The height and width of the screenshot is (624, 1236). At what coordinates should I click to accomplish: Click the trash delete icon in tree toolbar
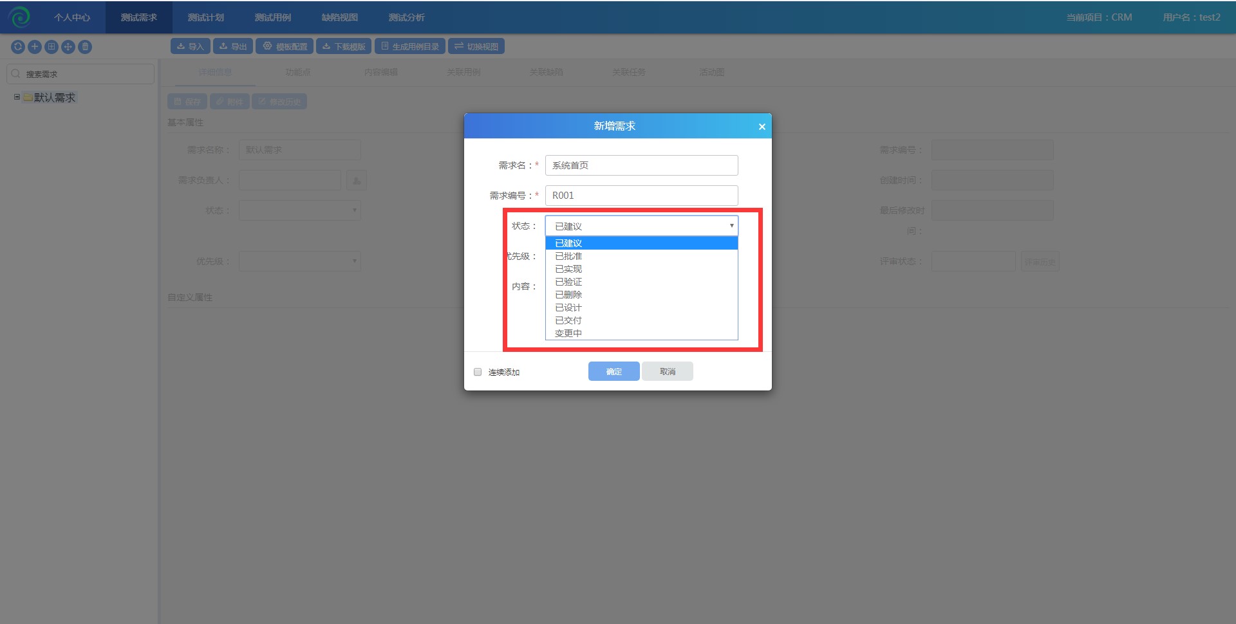(85, 46)
